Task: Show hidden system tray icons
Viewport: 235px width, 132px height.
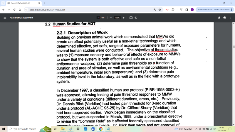Action: (196, 129)
